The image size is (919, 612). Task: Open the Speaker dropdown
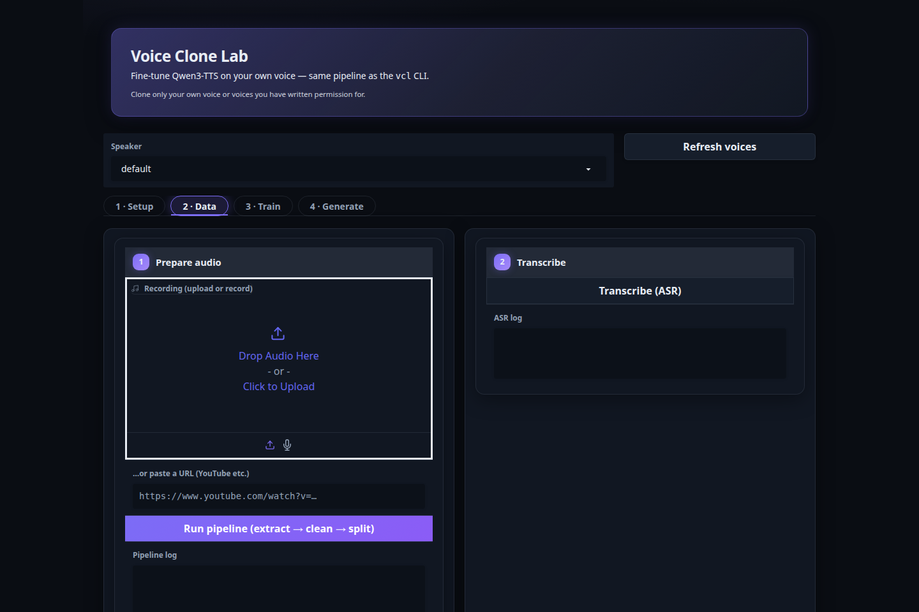(359, 169)
